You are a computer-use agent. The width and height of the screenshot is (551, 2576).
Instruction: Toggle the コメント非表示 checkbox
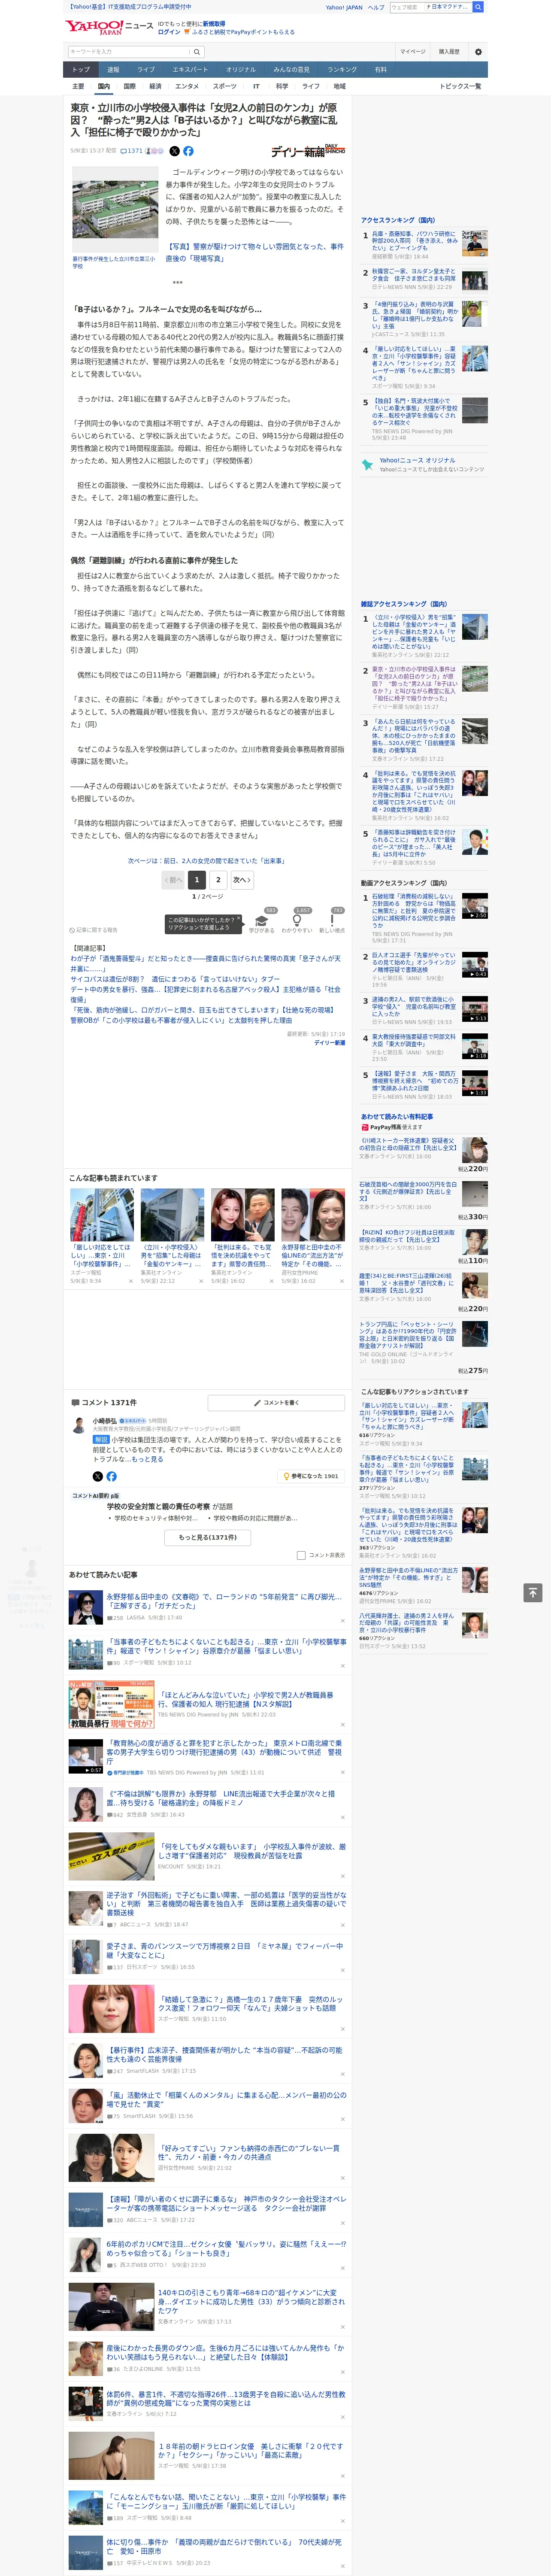point(301,1555)
